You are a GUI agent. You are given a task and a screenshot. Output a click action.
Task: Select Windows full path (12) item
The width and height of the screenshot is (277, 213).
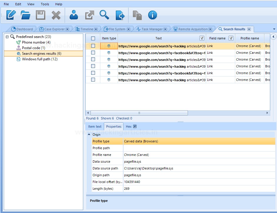pyautogui.click(x=39, y=59)
